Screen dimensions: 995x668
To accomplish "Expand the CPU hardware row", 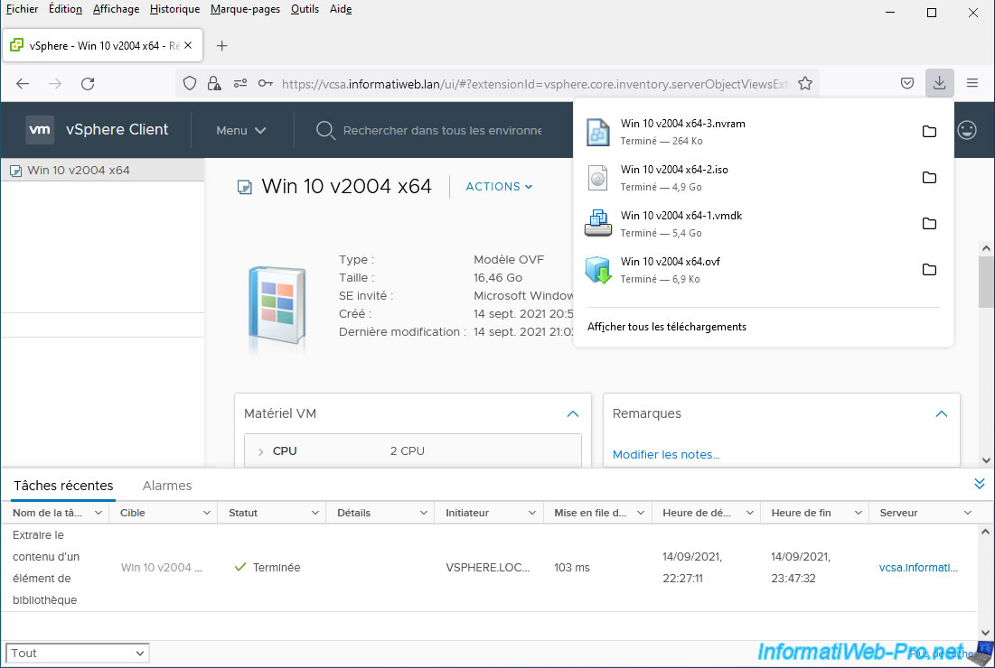I will click(260, 451).
